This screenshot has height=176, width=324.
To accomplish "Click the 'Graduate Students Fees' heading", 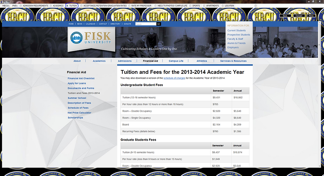I will pyautogui.click(x=138, y=140).
